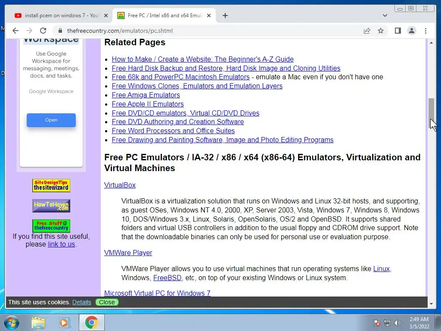Click the Free Stuff thefreecountry banner
This screenshot has height=331, width=441.
(51, 226)
